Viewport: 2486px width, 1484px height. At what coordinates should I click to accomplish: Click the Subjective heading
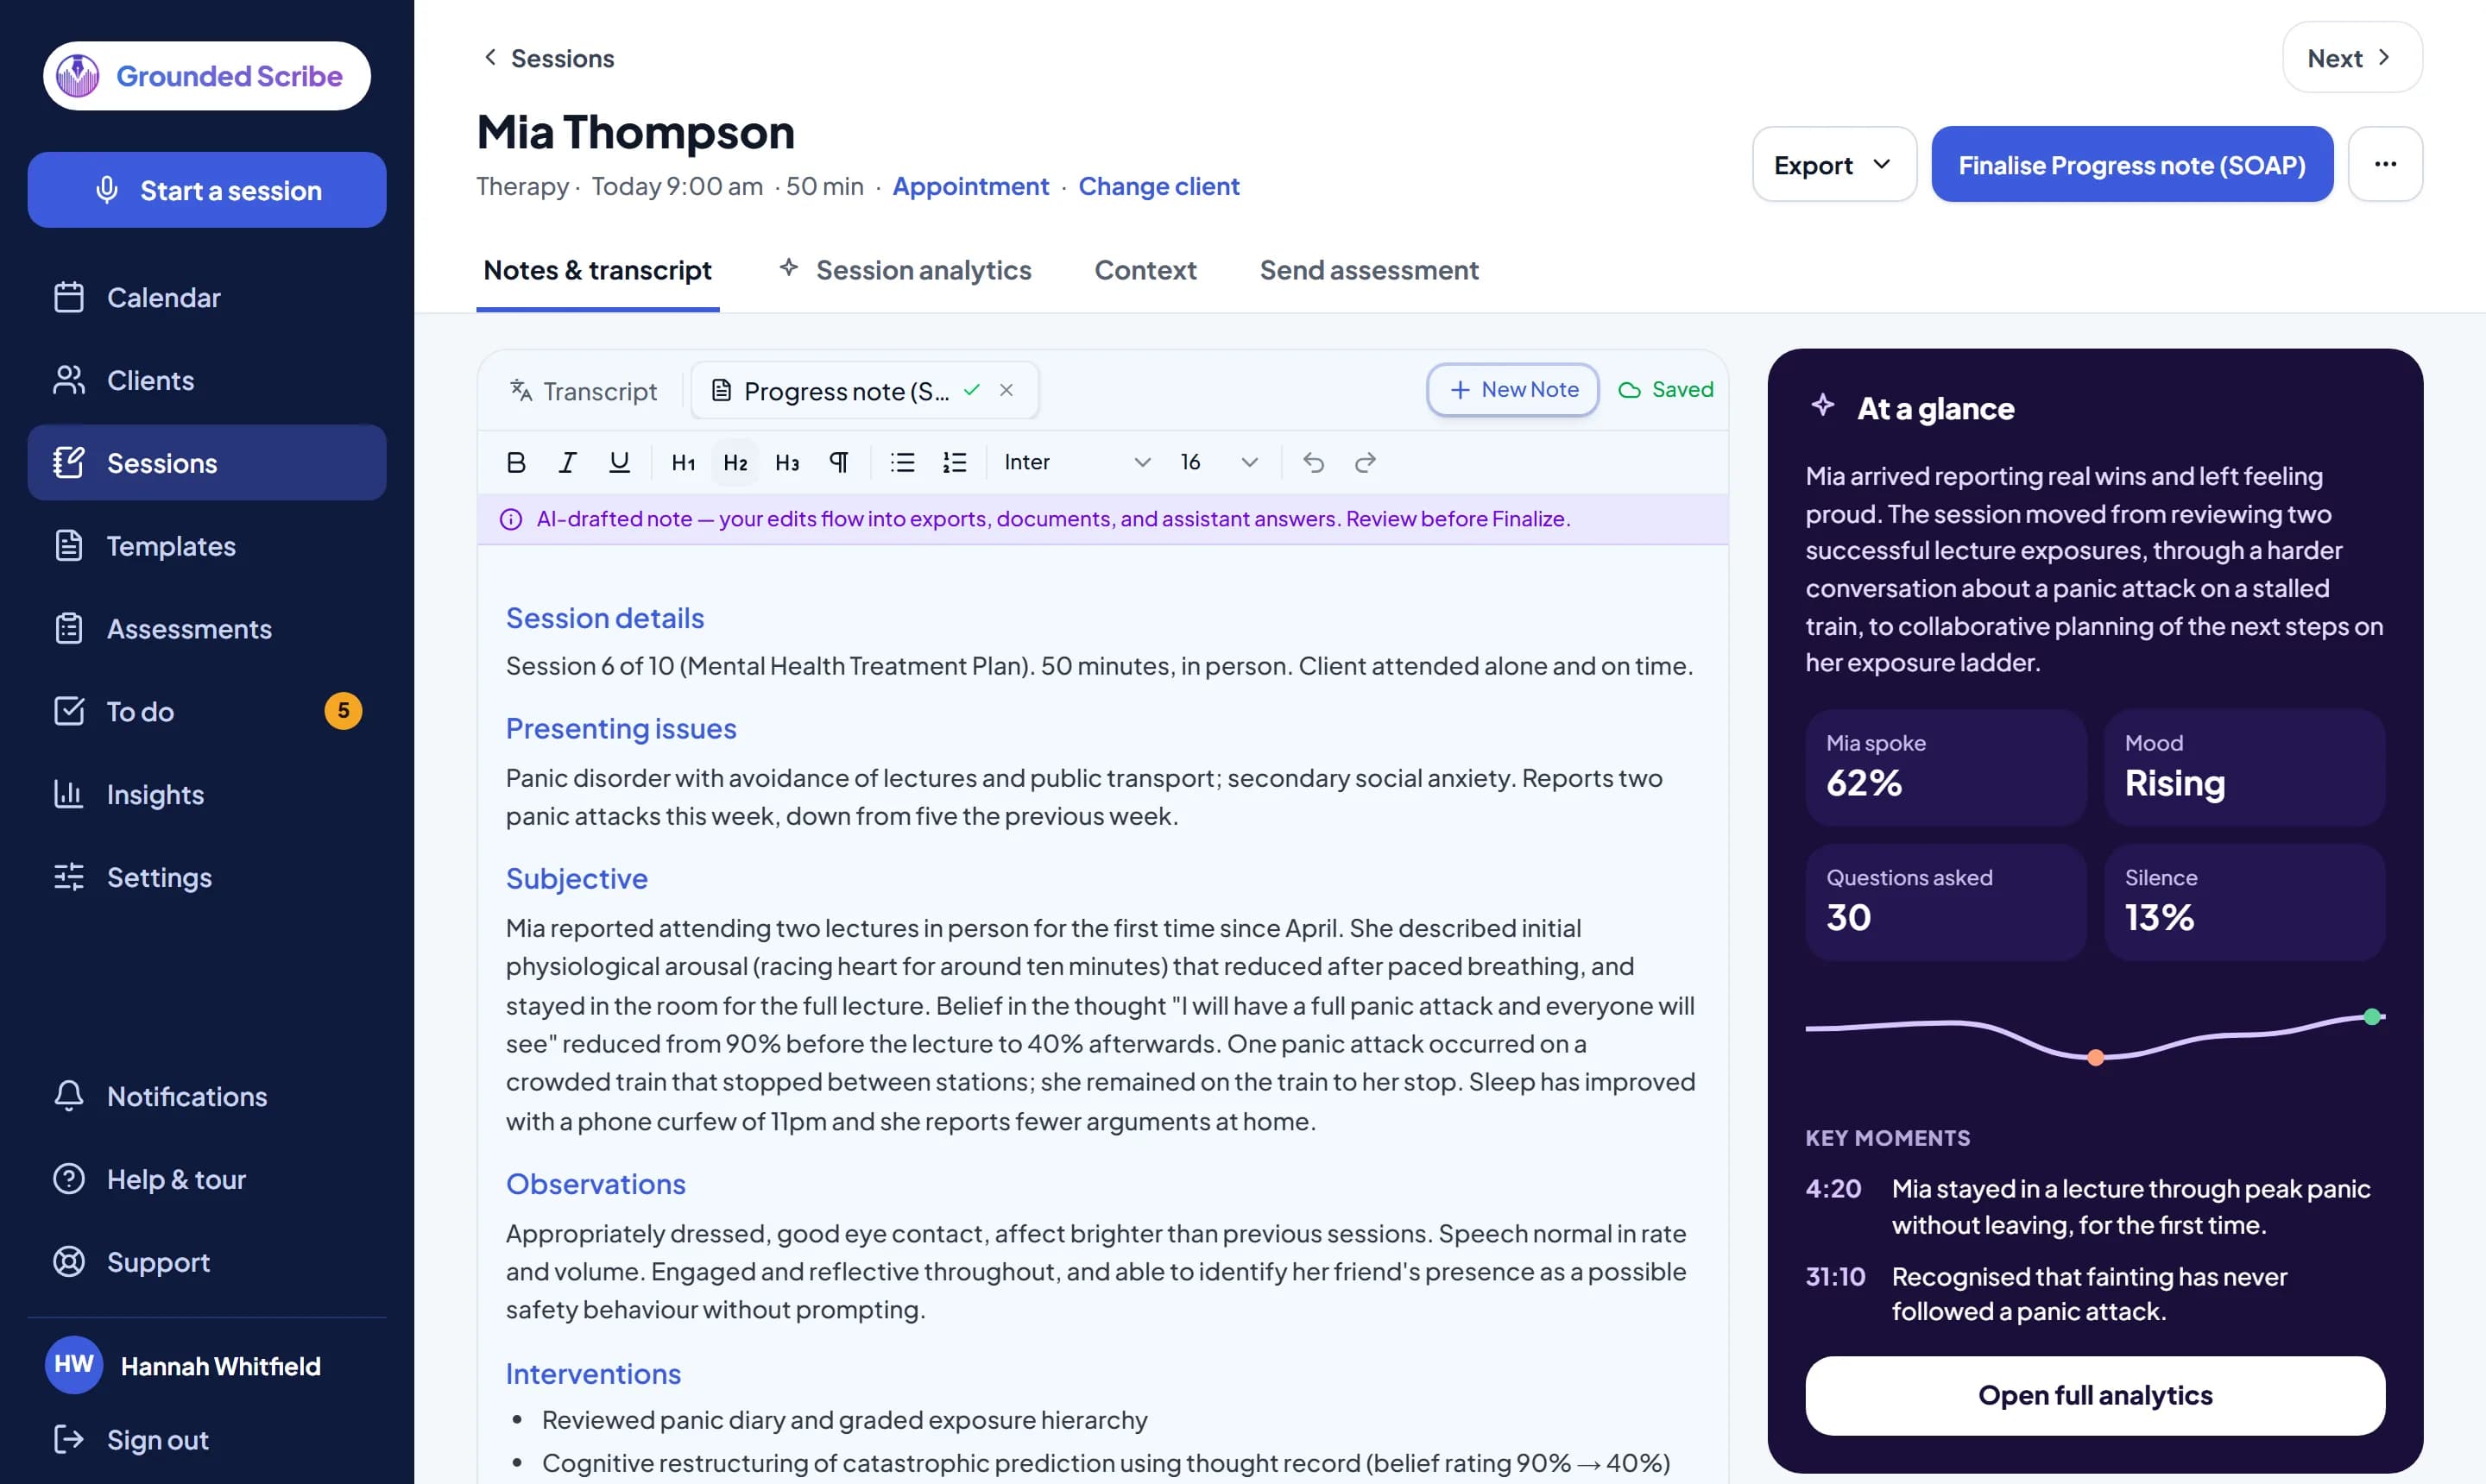[x=577, y=879]
